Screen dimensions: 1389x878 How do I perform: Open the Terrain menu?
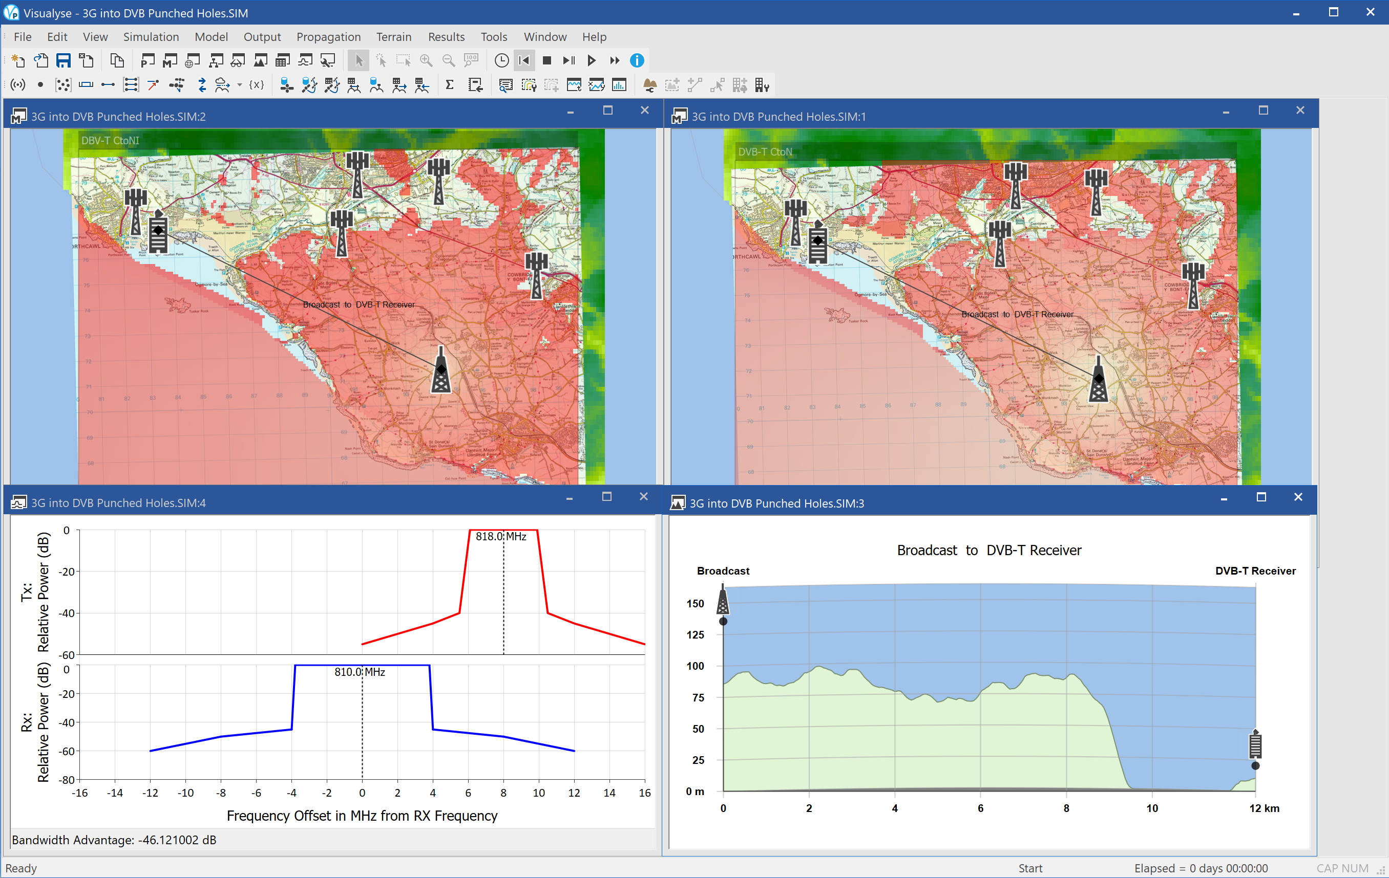tap(394, 37)
